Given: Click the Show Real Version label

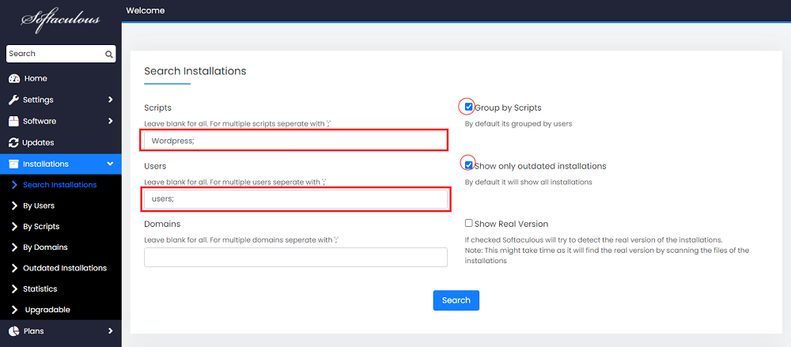Looking at the screenshot, I should click(512, 224).
